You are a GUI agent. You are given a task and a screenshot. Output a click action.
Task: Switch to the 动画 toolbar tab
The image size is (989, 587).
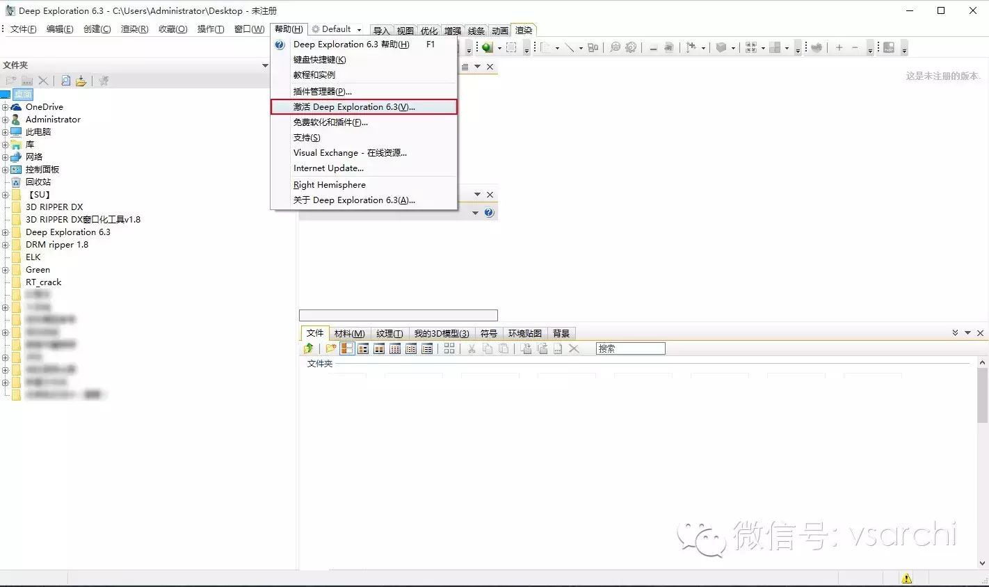click(500, 31)
